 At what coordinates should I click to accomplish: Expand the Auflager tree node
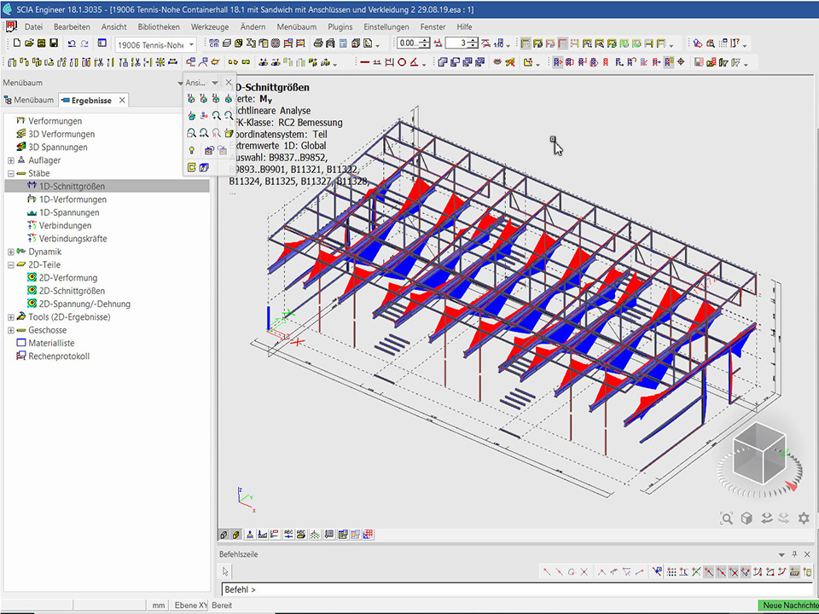coord(10,160)
